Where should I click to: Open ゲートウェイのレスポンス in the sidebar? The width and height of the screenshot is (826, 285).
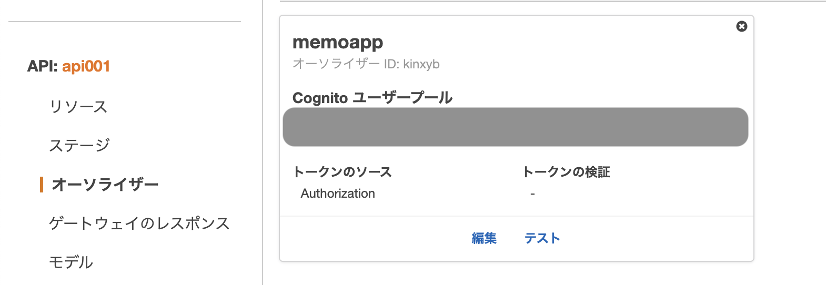pyautogui.click(x=139, y=223)
